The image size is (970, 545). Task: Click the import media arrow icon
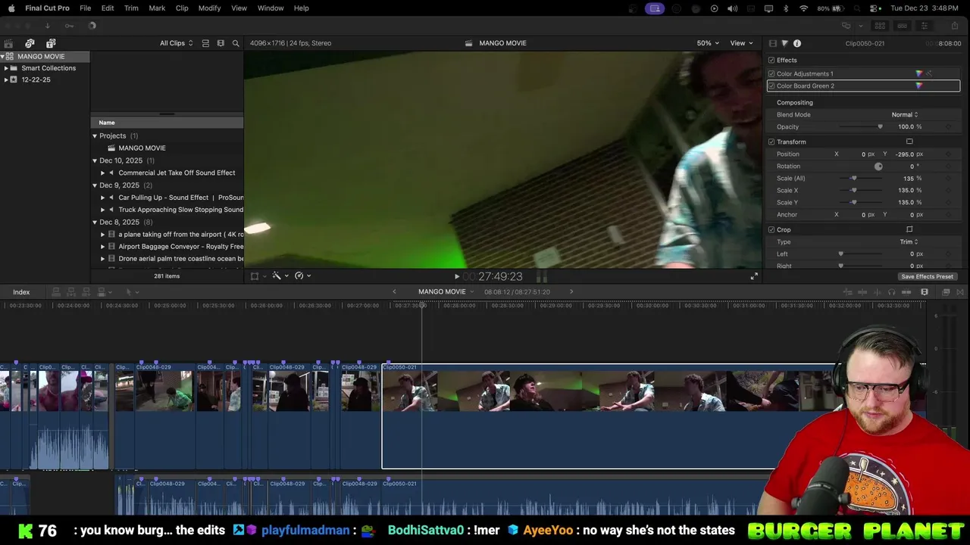click(47, 26)
